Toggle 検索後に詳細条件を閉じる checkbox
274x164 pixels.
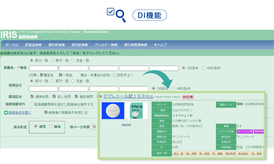click(x=46, y=112)
